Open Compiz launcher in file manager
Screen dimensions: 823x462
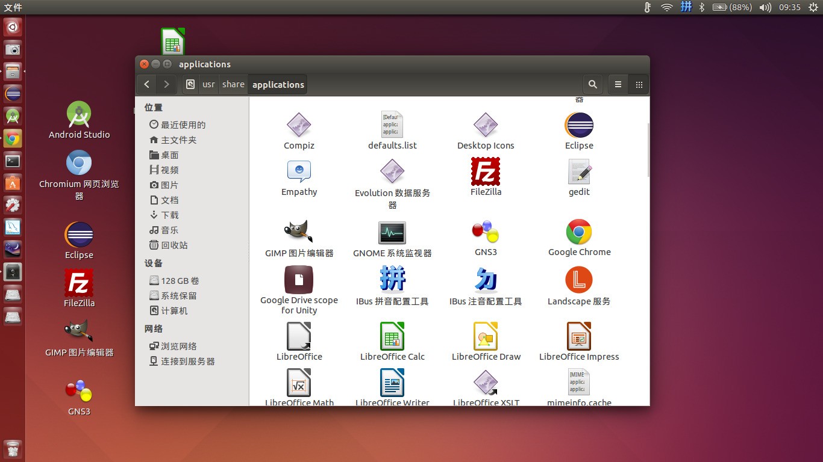point(299,131)
